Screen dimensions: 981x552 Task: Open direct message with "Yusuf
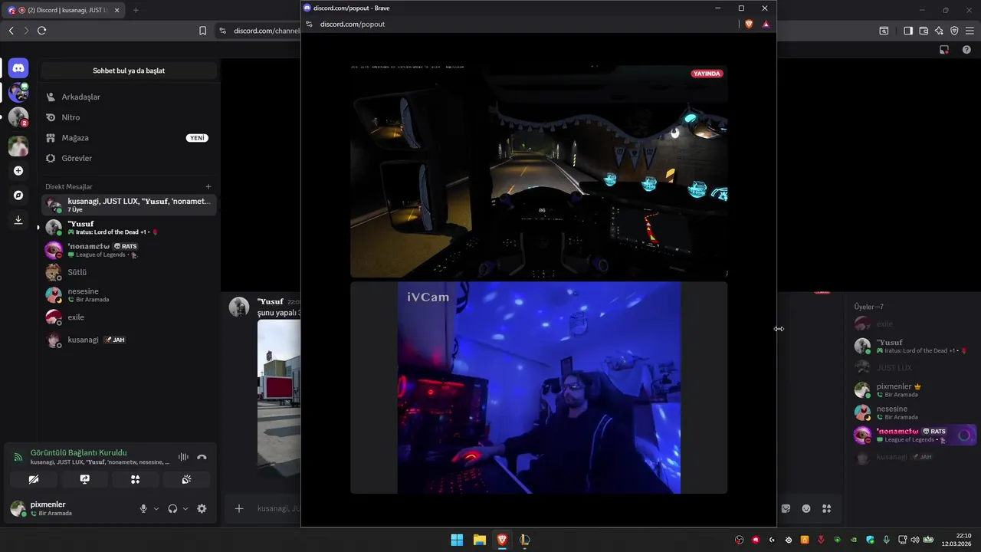(x=129, y=228)
